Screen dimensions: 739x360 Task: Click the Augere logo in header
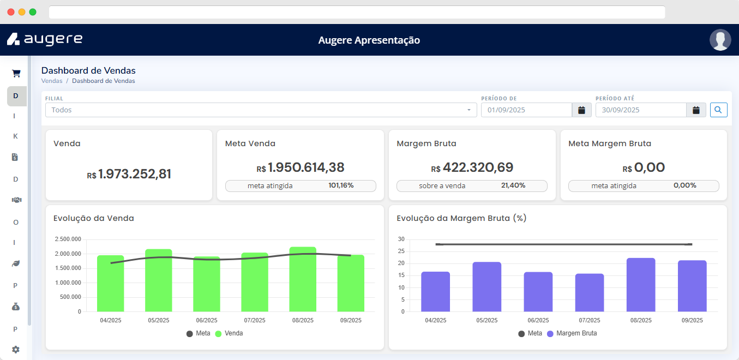click(x=45, y=39)
